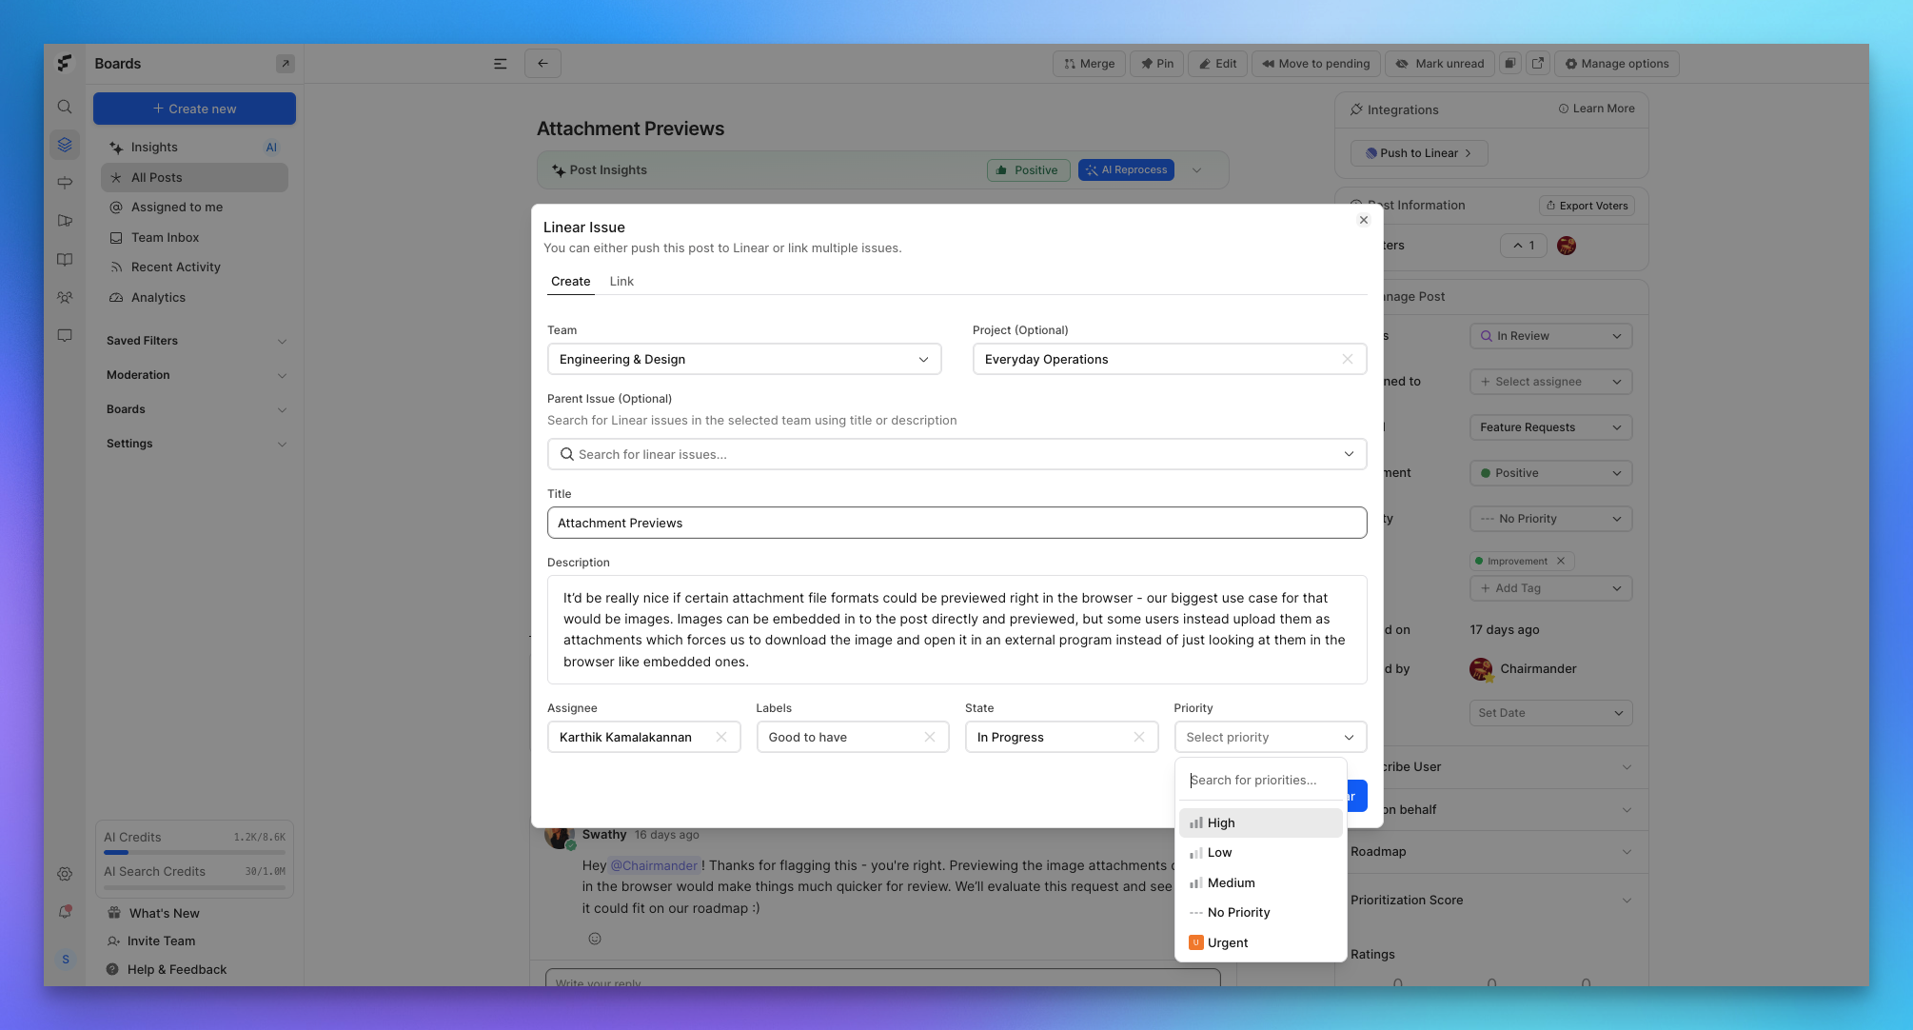Click the S user avatar in left rail
This screenshot has width=1913, height=1030.
coord(65,960)
